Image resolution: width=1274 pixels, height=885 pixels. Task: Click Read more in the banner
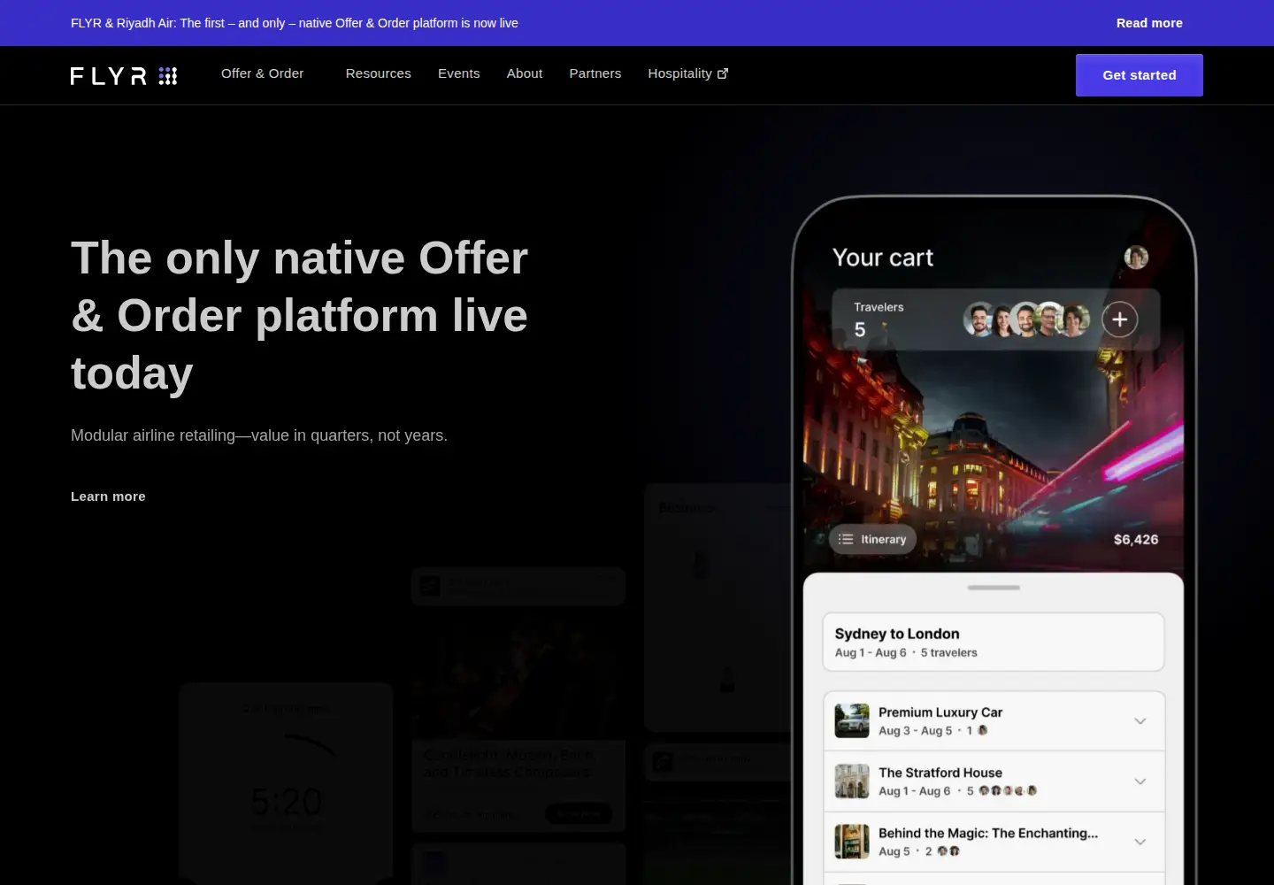pos(1149,23)
